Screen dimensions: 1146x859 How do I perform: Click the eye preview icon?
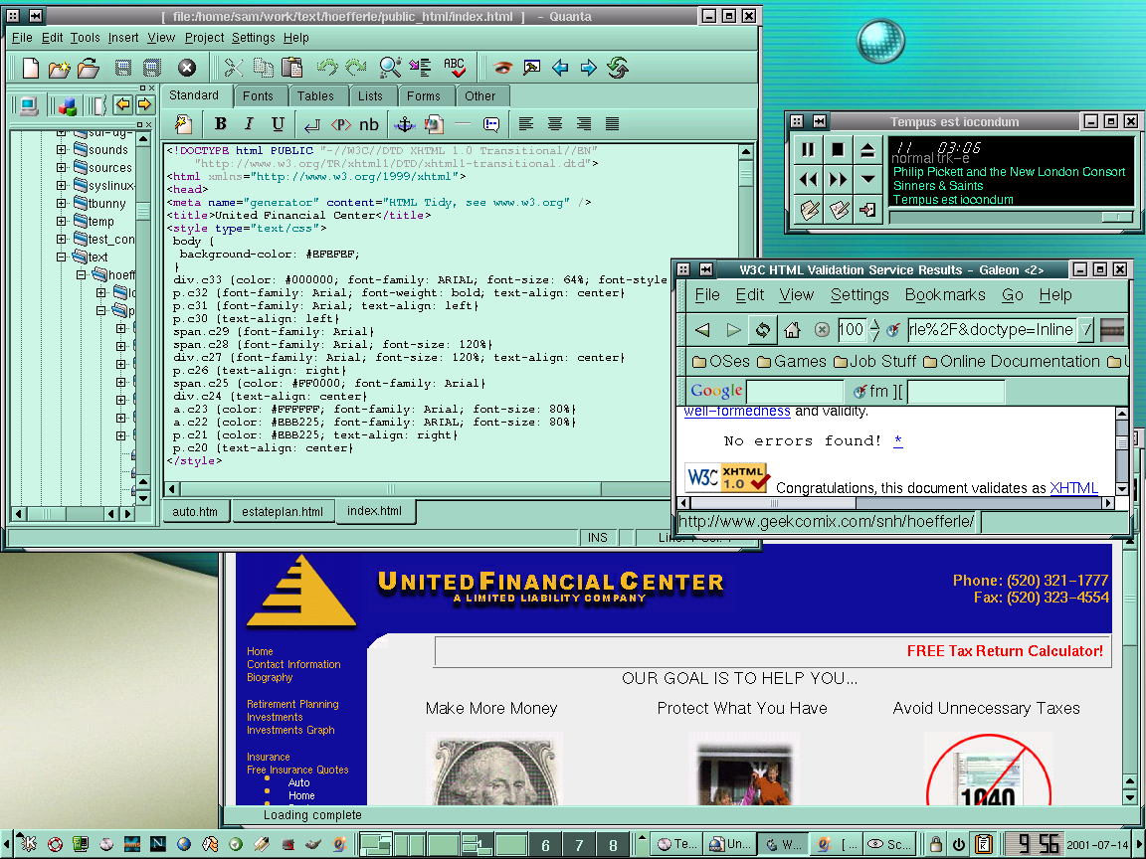pos(502,68)
